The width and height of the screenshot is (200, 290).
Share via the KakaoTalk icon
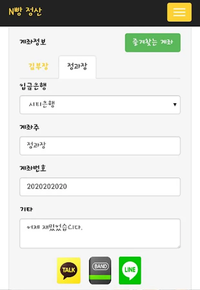pyautogui.click(x=69, y=270)
